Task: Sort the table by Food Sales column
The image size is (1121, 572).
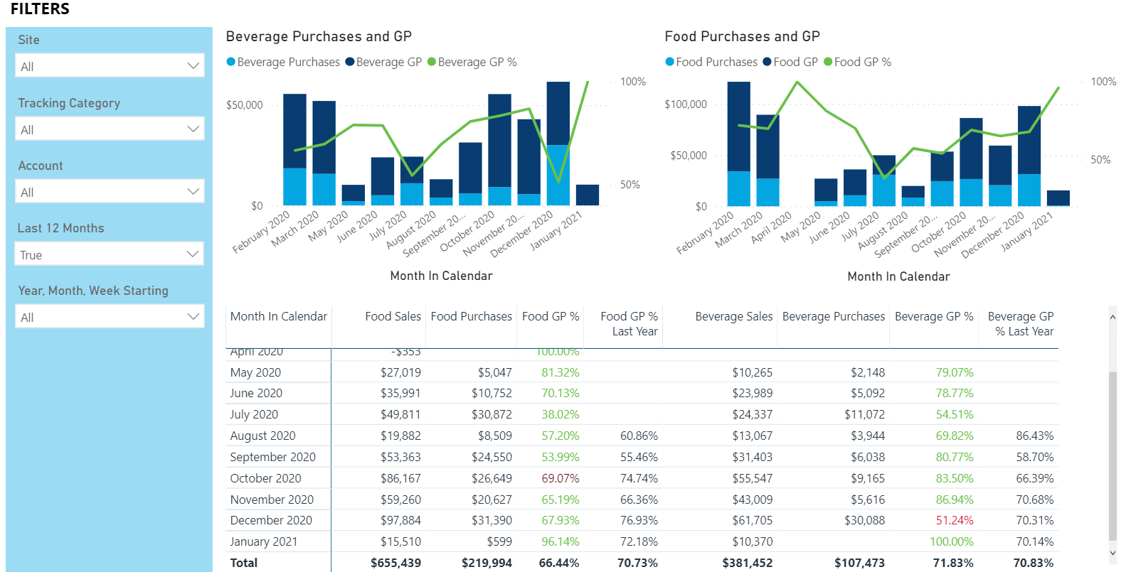Action: tap(393, 316)
